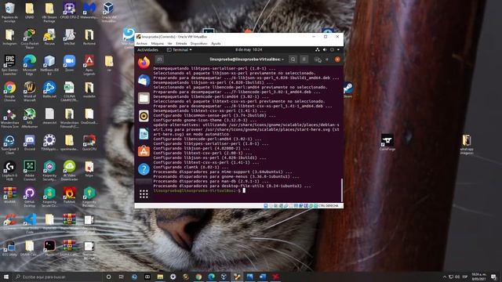This screenshot has width=502, height=282.
Task: Select the Zoom desktop shortcut
Action: click(x=69, y=63)
